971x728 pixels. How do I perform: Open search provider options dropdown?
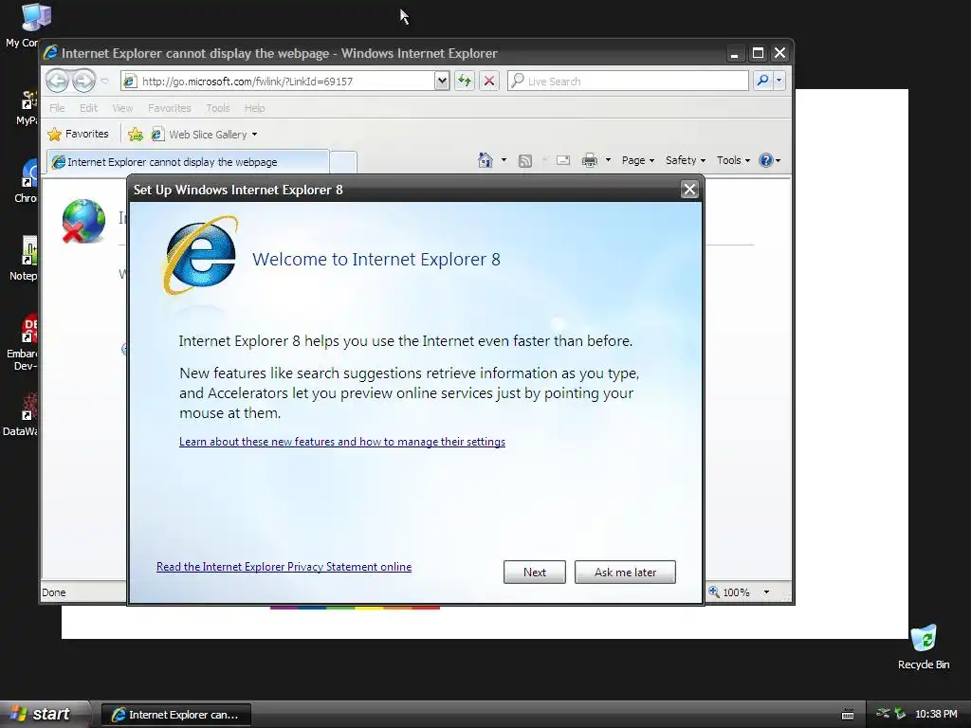[x=779, y=81]
